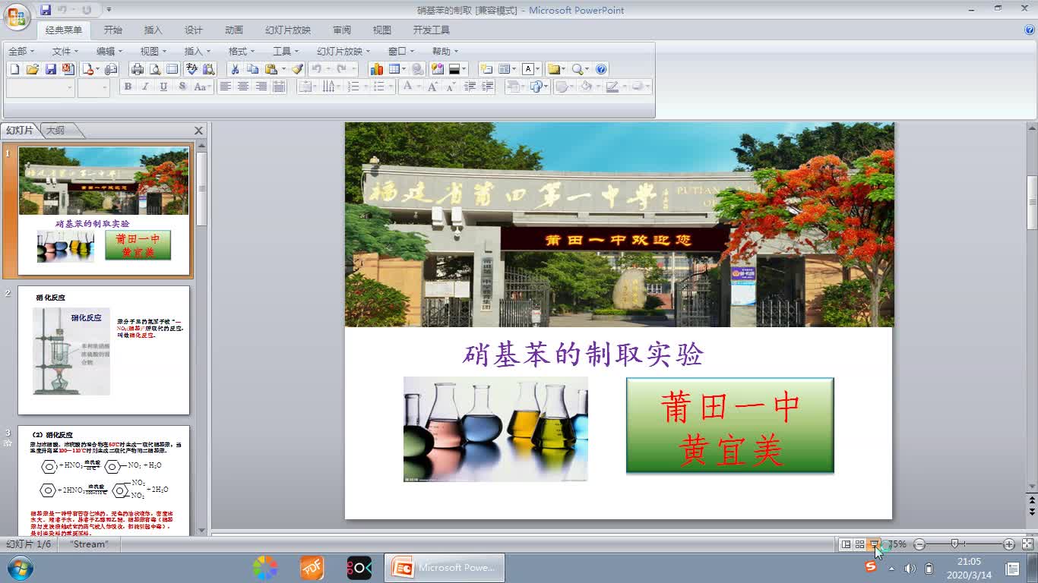The width and height of the screenshot is (1038, 583).
Task: Zoom in using plus button
Action: (1009, 544)
